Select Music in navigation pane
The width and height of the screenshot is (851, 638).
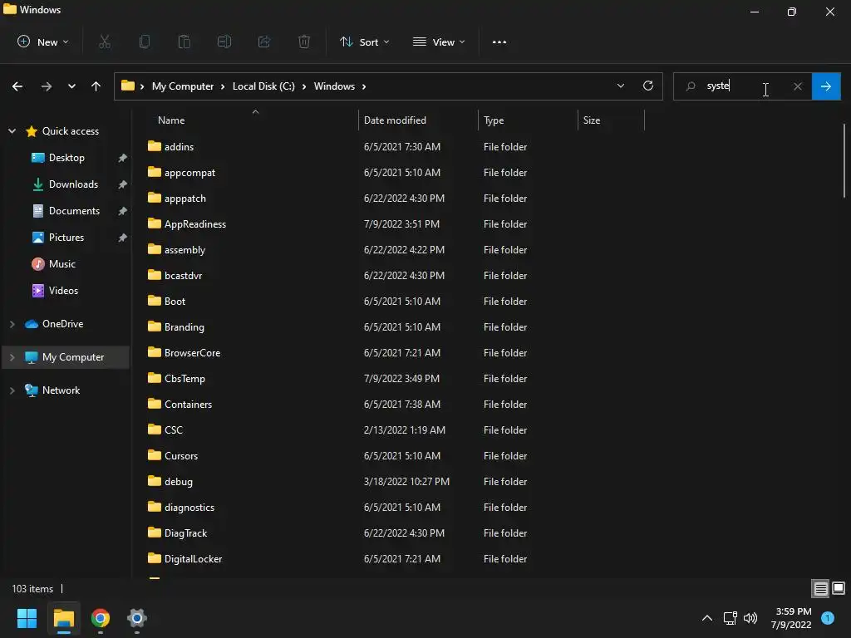61,263
